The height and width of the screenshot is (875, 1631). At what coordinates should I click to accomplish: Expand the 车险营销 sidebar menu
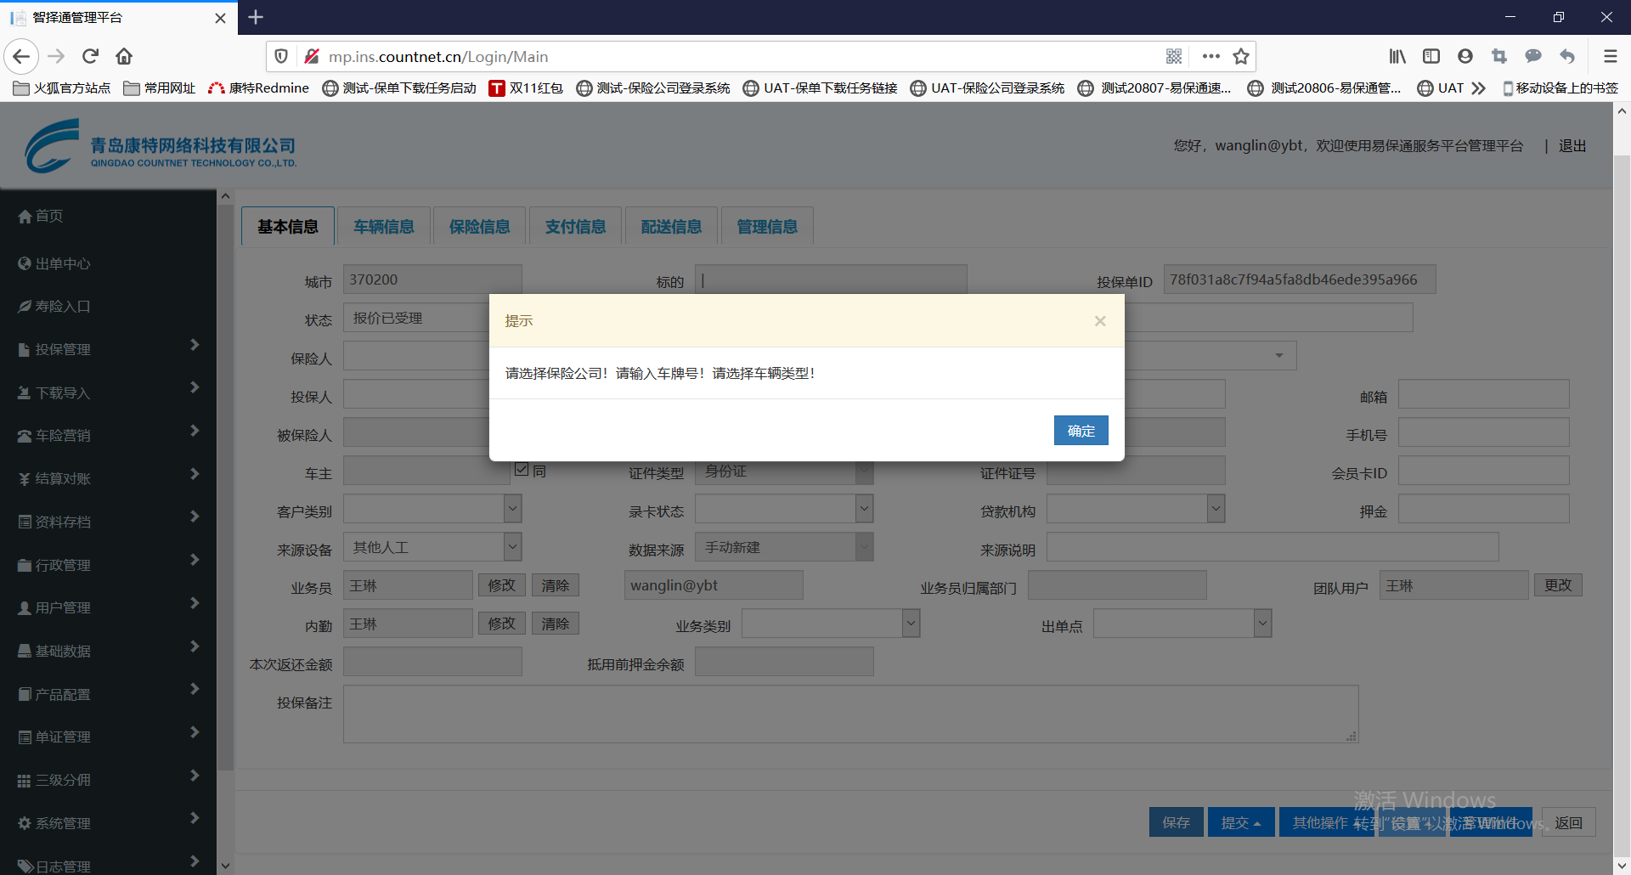(x=108, y=435)
